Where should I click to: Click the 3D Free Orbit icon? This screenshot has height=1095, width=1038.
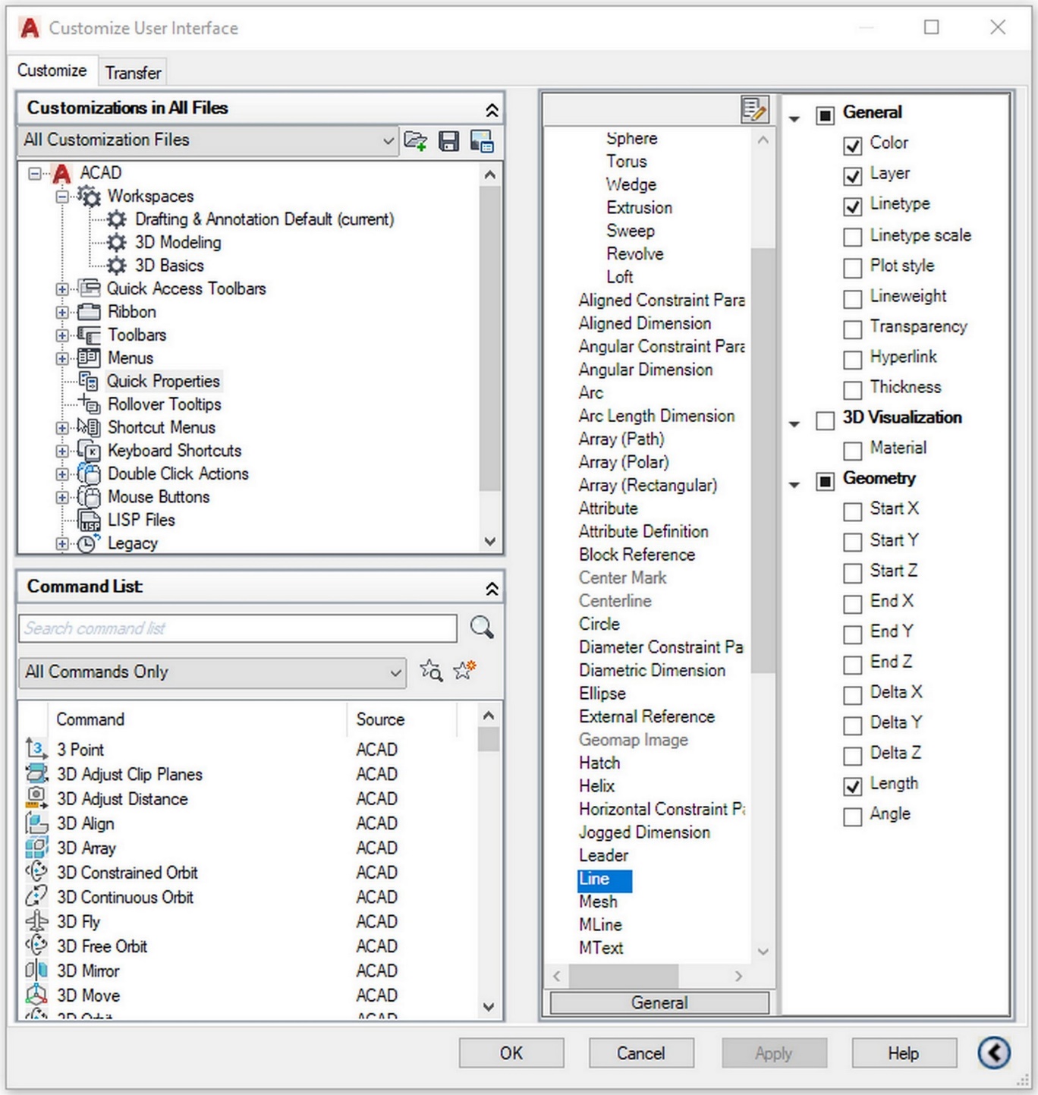36,946
